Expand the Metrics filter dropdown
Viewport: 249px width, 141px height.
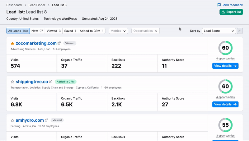(118, 31)
